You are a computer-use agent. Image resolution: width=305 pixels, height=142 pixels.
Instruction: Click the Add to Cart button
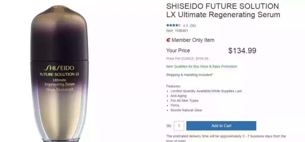tap(221, 126)
